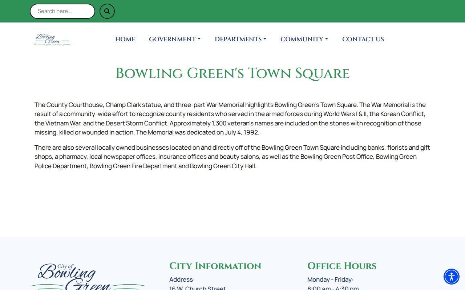Open the accessibility widget icon
The height and width of the screenshot is (290, 465).
[452, 277]
